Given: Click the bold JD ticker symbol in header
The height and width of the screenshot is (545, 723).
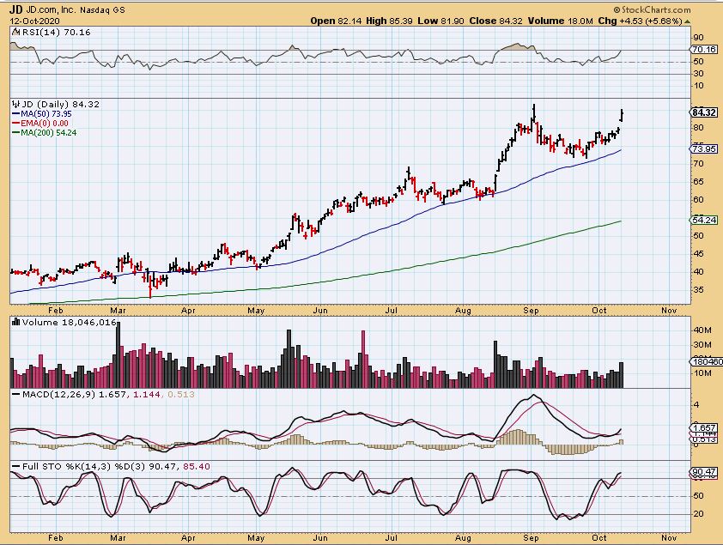Looking at the screenshot, I should [x=16, y=9].
